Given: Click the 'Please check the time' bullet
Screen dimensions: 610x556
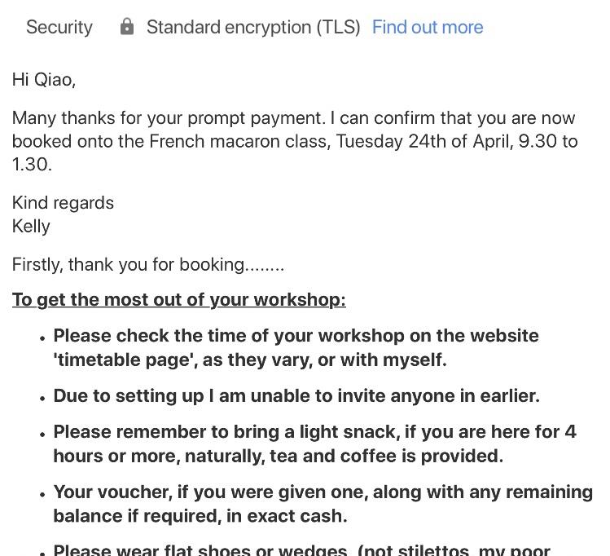Looking at the screenshot, I should (x=296, y=336).
